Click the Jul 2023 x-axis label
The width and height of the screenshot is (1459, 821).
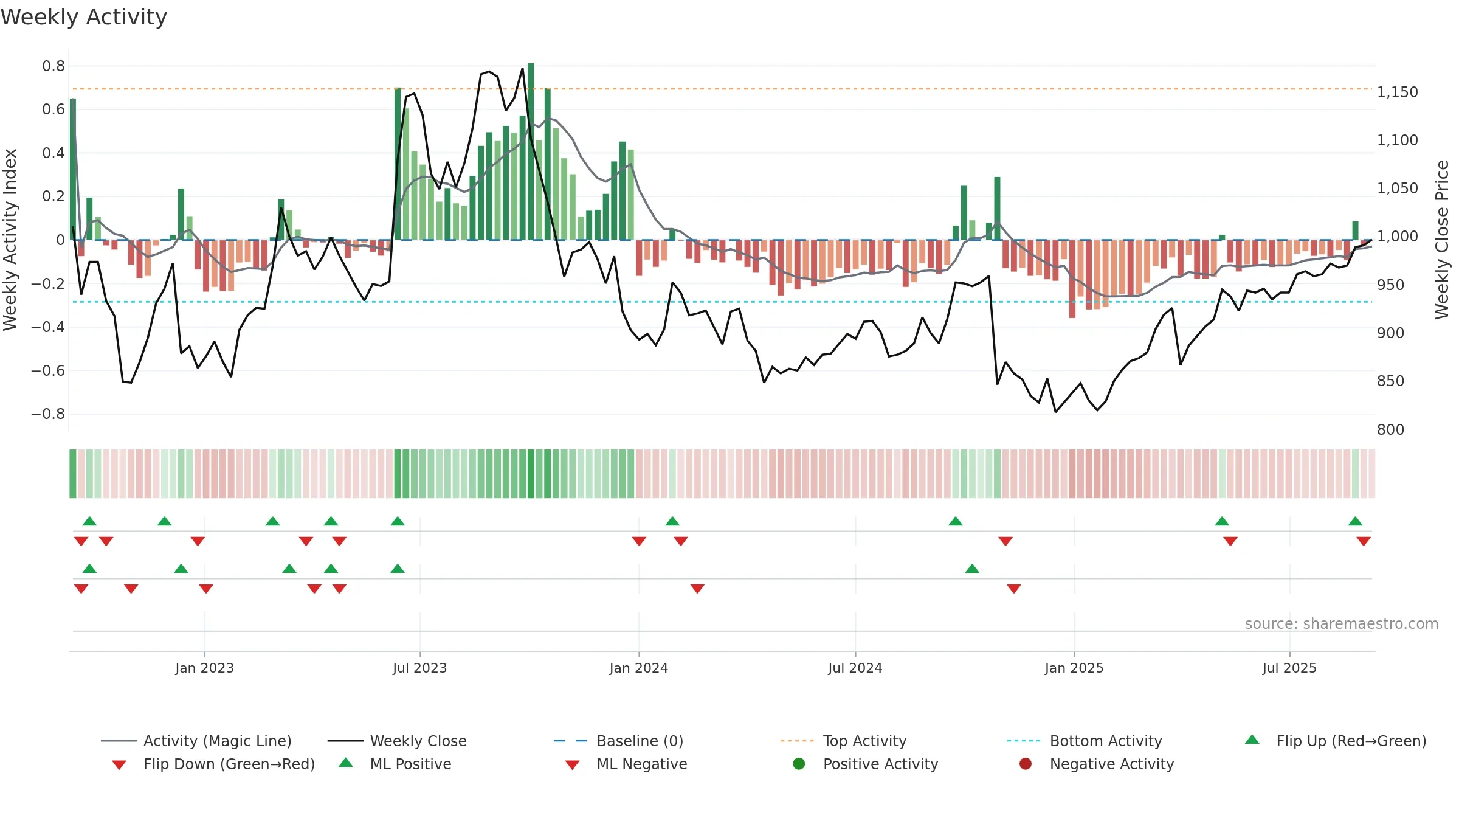click(x=420, y=668)
